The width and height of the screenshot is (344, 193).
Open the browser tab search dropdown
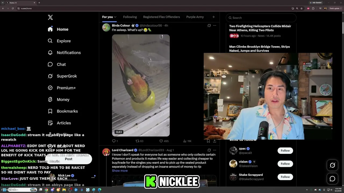(x=3, y=3)
